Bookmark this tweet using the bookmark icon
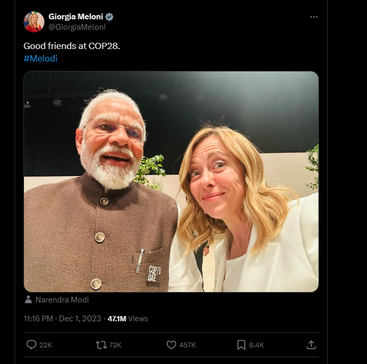367x364 pixels. 241,345
